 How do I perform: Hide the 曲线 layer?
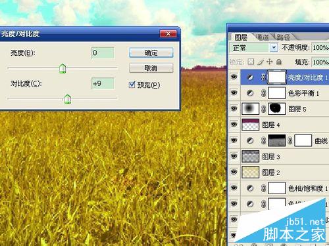click(234, 140)
